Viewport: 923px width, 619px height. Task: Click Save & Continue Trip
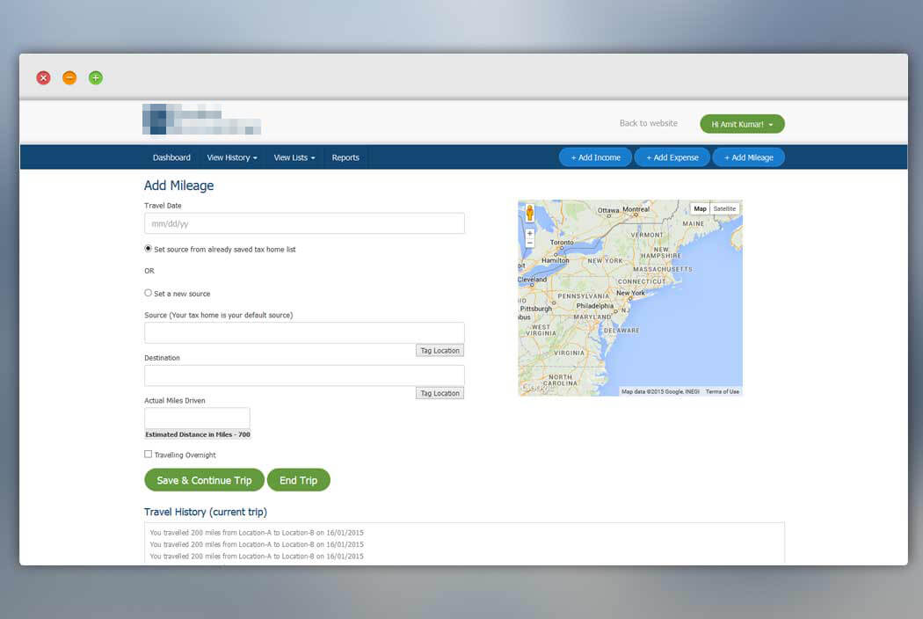[204, 480]
